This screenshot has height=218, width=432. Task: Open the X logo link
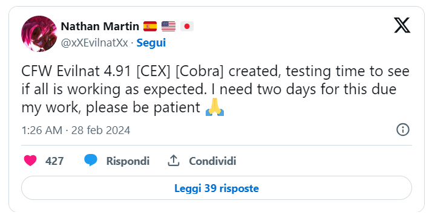click(402, 25)
